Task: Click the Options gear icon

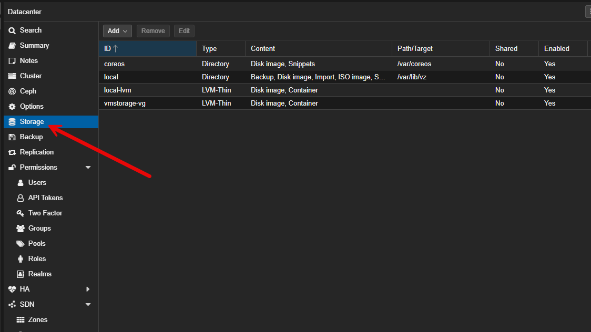Action: tap(12, 106)
